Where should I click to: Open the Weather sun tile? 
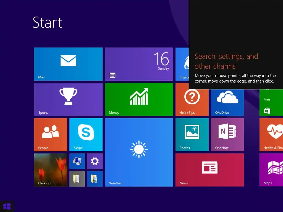point(139,152)
